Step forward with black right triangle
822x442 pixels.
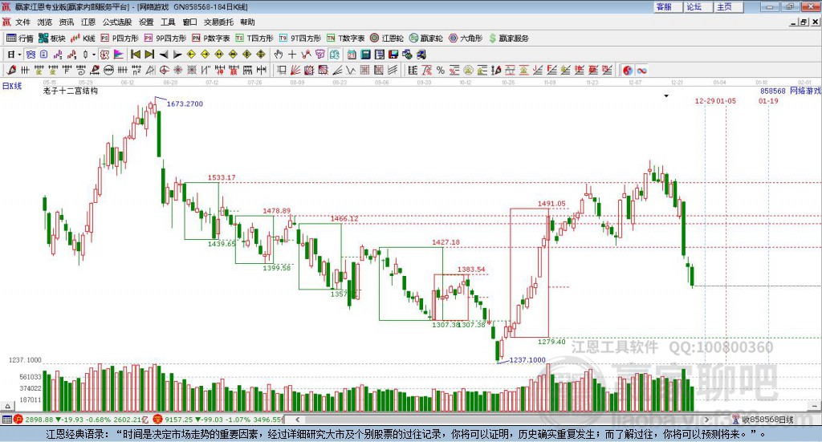(x=177, y=54)
